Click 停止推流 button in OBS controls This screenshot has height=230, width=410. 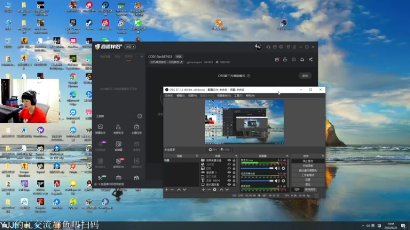308,161
